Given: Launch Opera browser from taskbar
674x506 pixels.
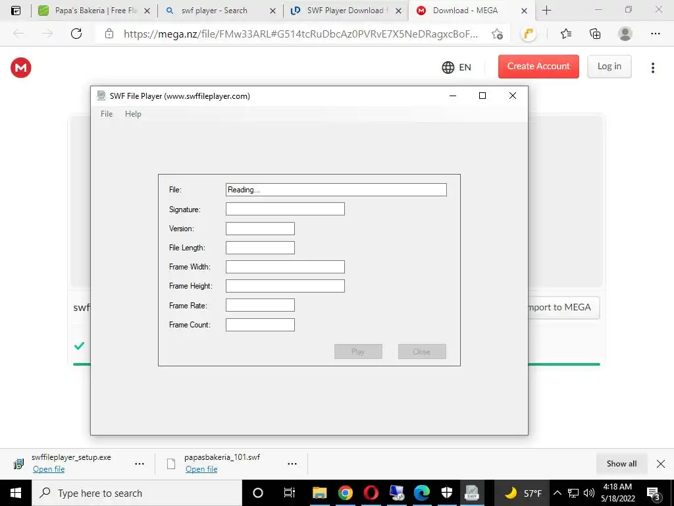Looking at the screenshot, I should [x=371, y=493].
